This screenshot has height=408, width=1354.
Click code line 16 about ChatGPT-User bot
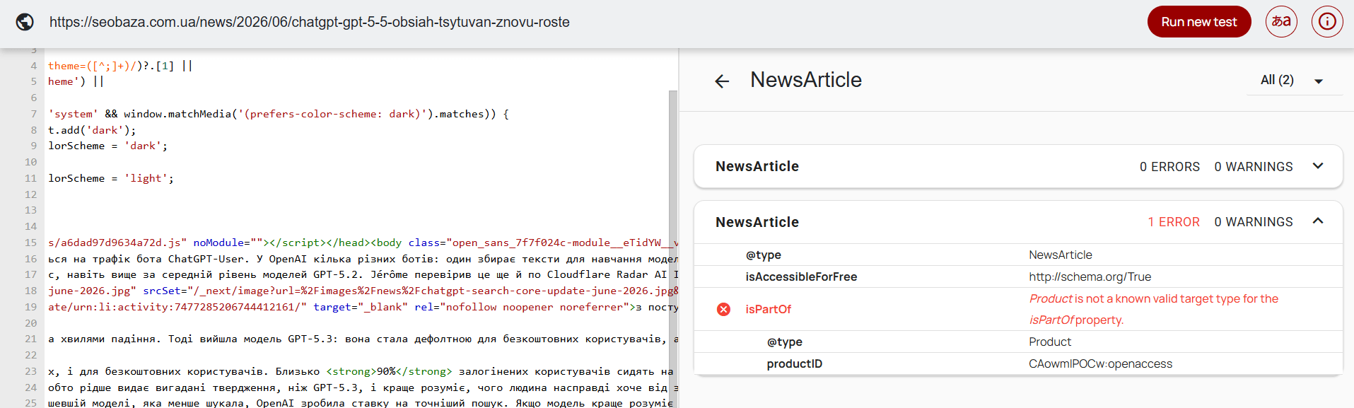tap(363, 259)
